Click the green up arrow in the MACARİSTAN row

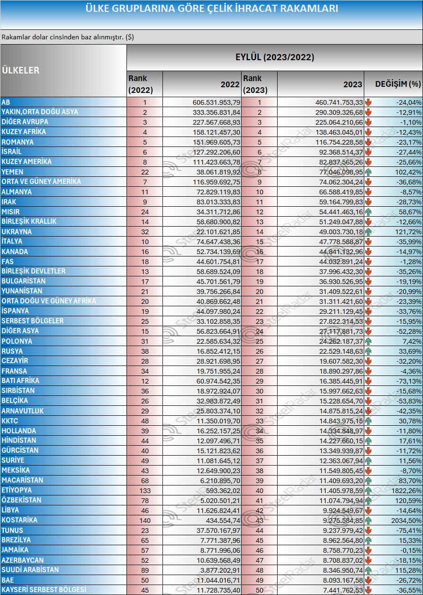[369, 480]
